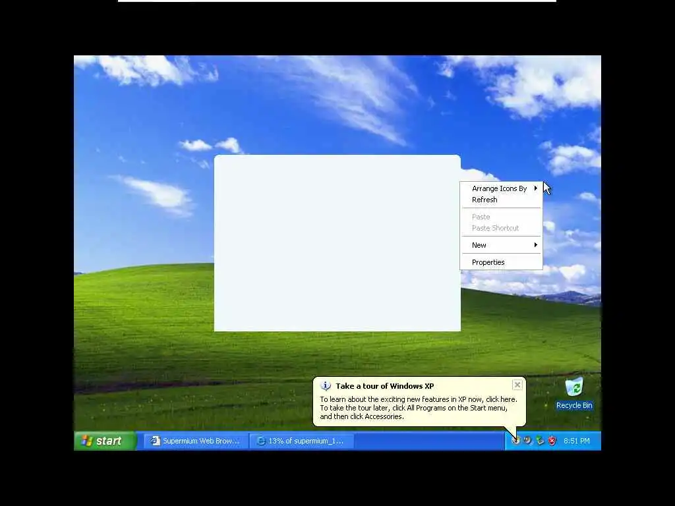Image resolution: width=675 pixels, height=506 pixels.
Task: Click the greyed-out Paste Shortcut entry
Action: (x=501, y=228)
